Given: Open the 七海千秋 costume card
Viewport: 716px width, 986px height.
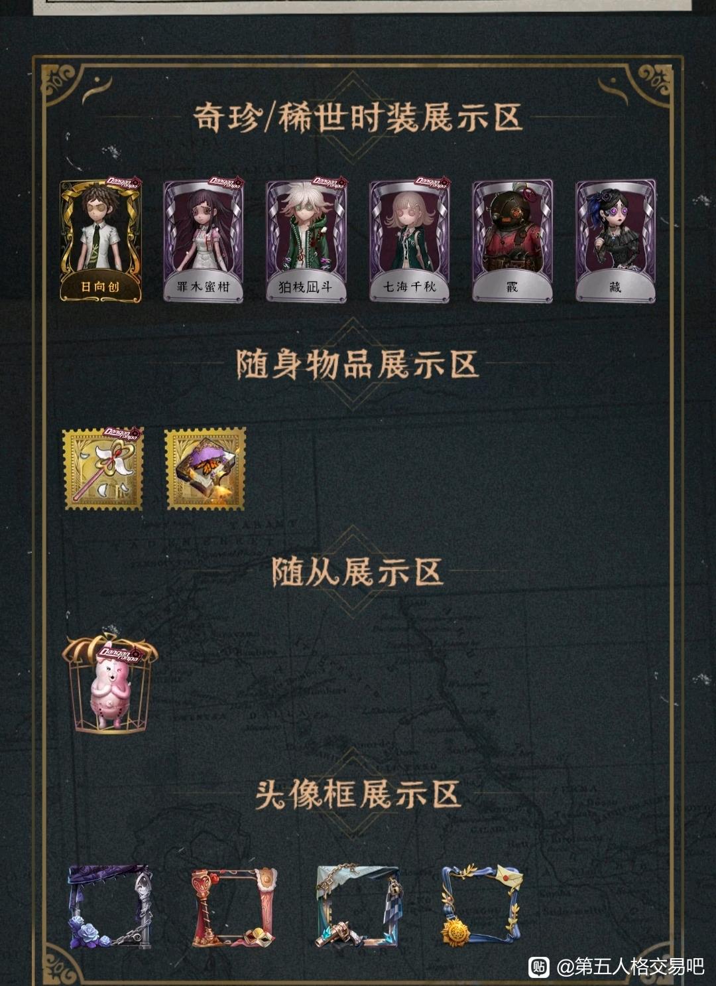Looking at the screenshot, I should click(409, 241).
